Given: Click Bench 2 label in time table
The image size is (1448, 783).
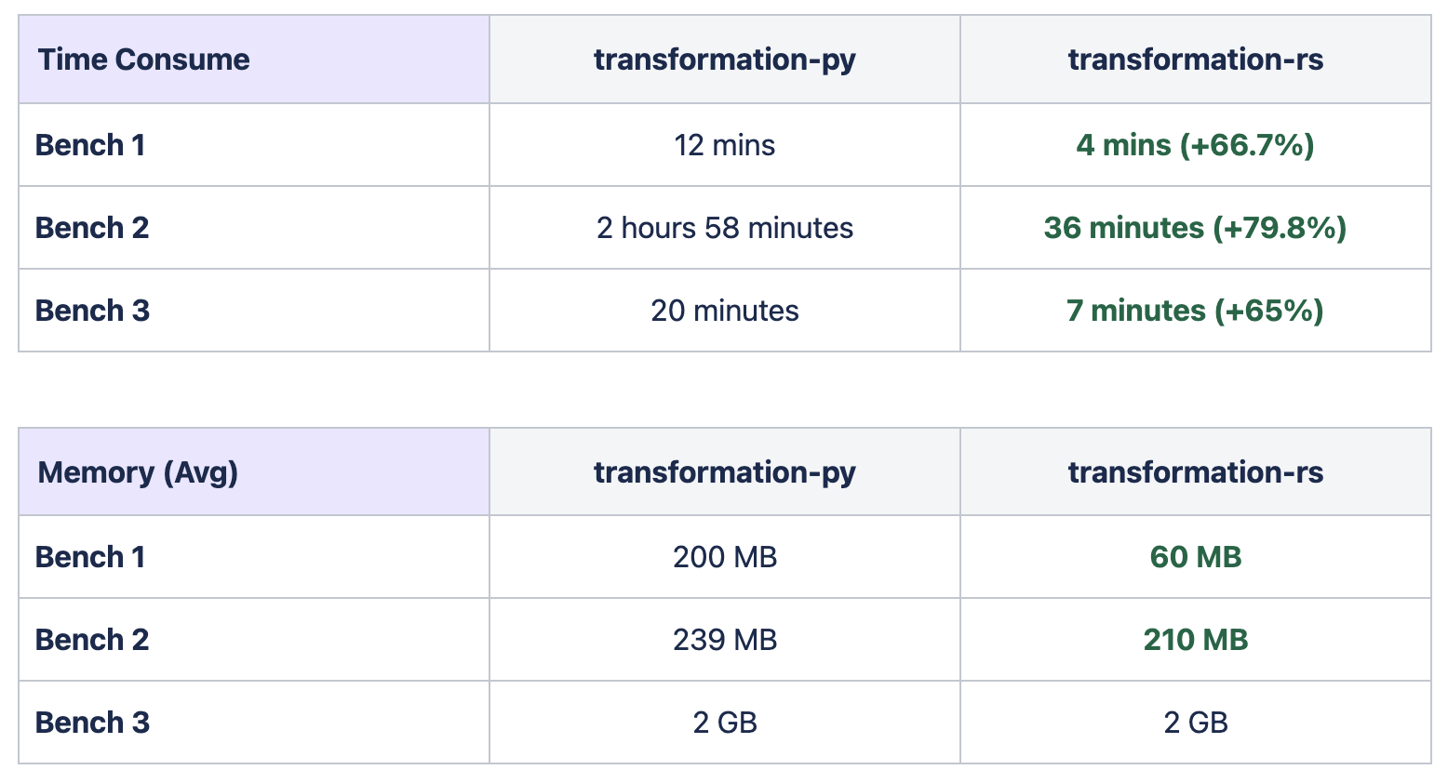Looking at the screenshot, I should point(92,228).
